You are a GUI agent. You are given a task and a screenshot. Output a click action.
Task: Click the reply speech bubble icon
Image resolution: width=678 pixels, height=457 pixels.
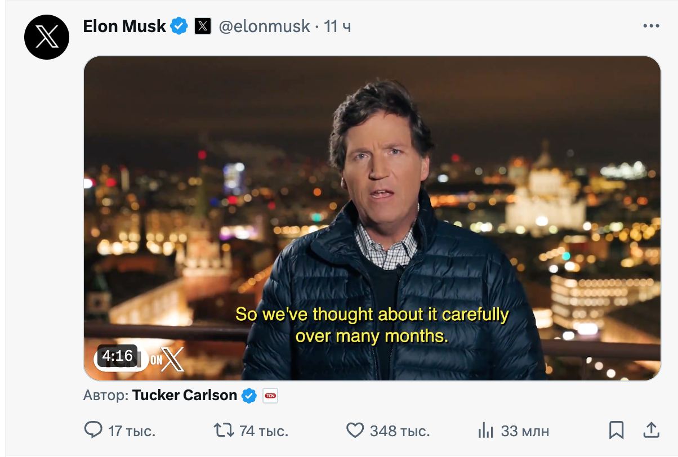[93, 431]
